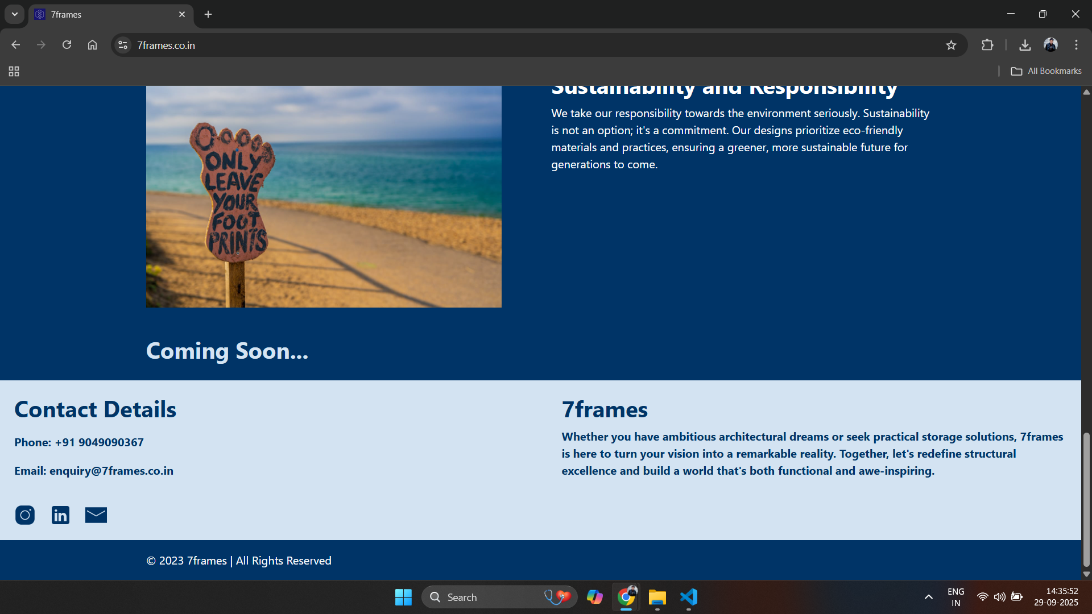Open the LinkedIn icon in footer
This screenshot has width=1092, height=614.
coord(60,515)
